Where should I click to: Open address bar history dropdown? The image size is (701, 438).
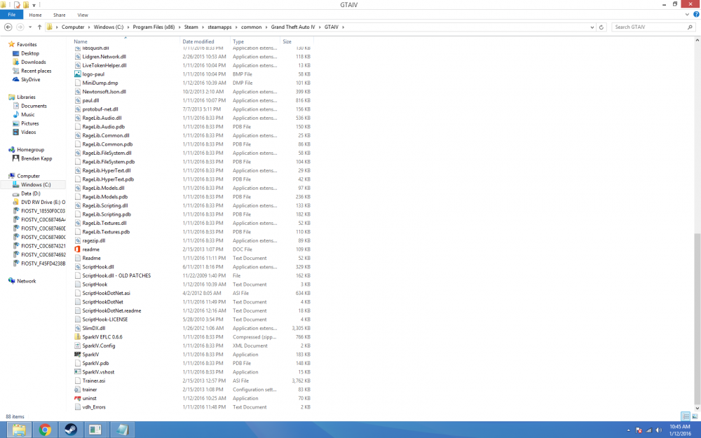point(592,27)
